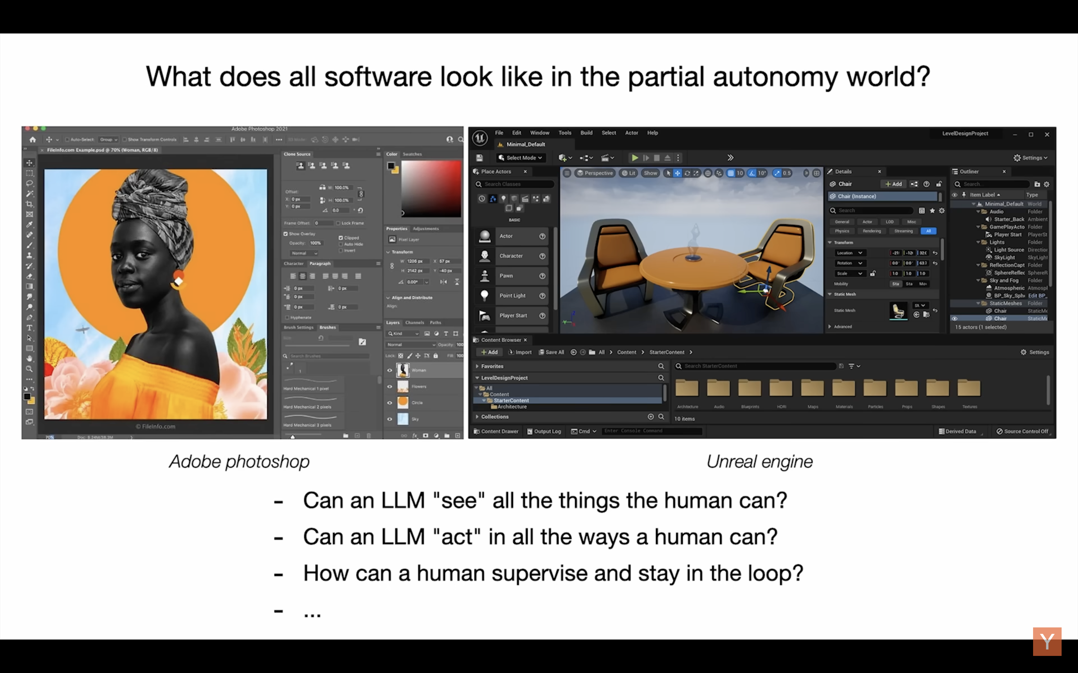Toggle Show Overlay checkbox in Clone Source
The height and width of the screenshot is (673, 1078).
pos(286,234)
